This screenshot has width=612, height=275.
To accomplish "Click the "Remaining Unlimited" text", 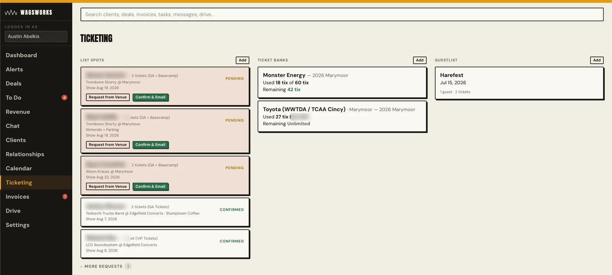I will [286, 124].
